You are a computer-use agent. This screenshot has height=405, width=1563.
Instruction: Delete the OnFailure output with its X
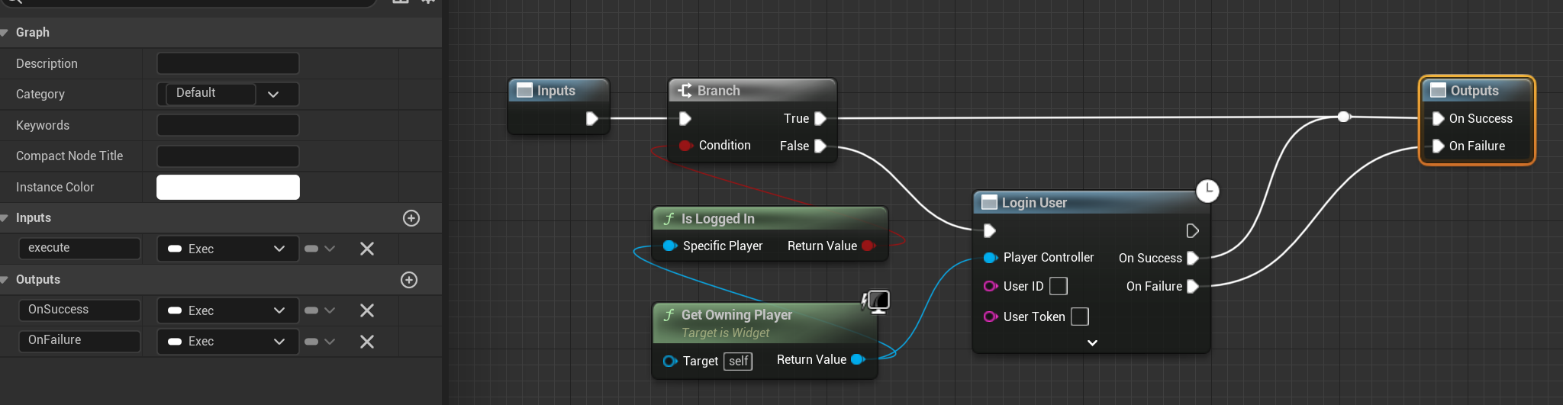click(x=367, y=342)
